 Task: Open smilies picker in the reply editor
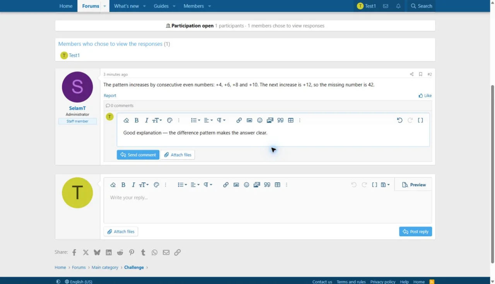[x=246, y=185]
